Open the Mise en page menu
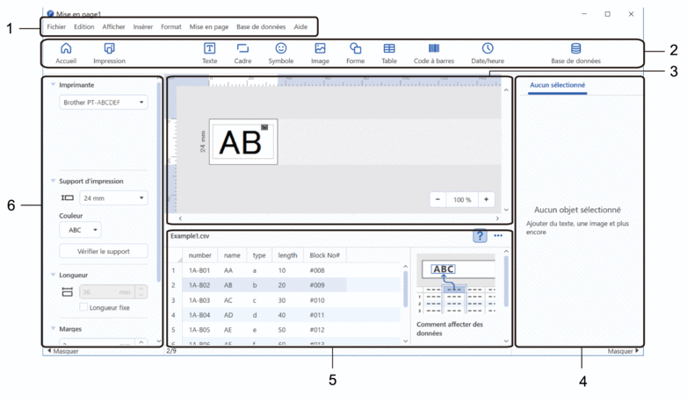This screenshot has width=687, height=401. point(208,27)
